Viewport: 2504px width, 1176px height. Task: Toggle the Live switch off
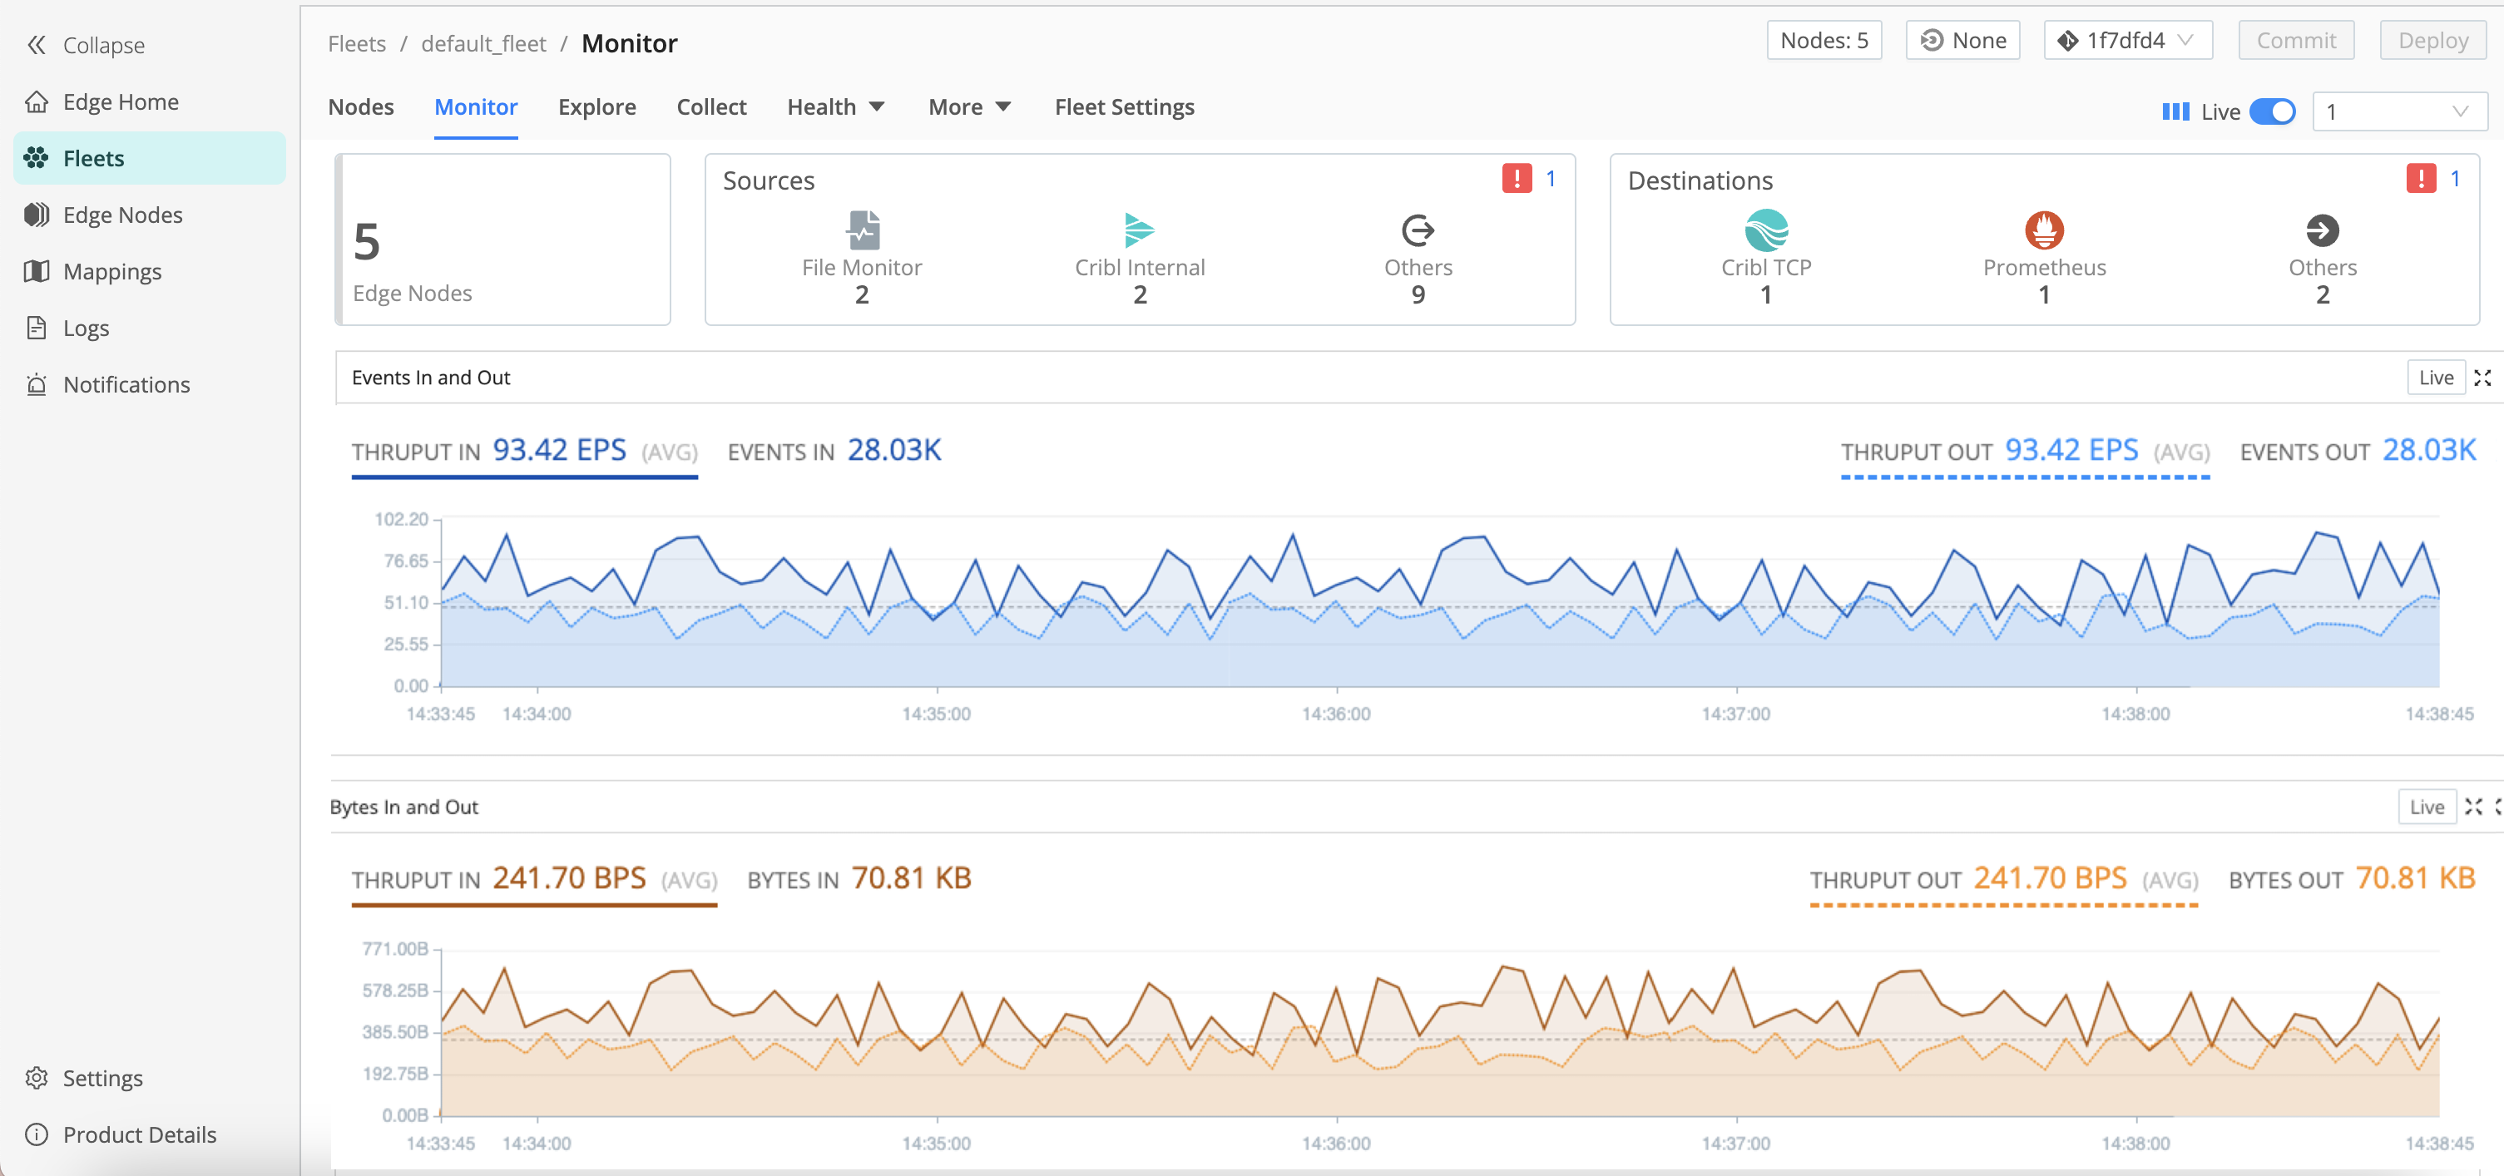click(2272, 111)
